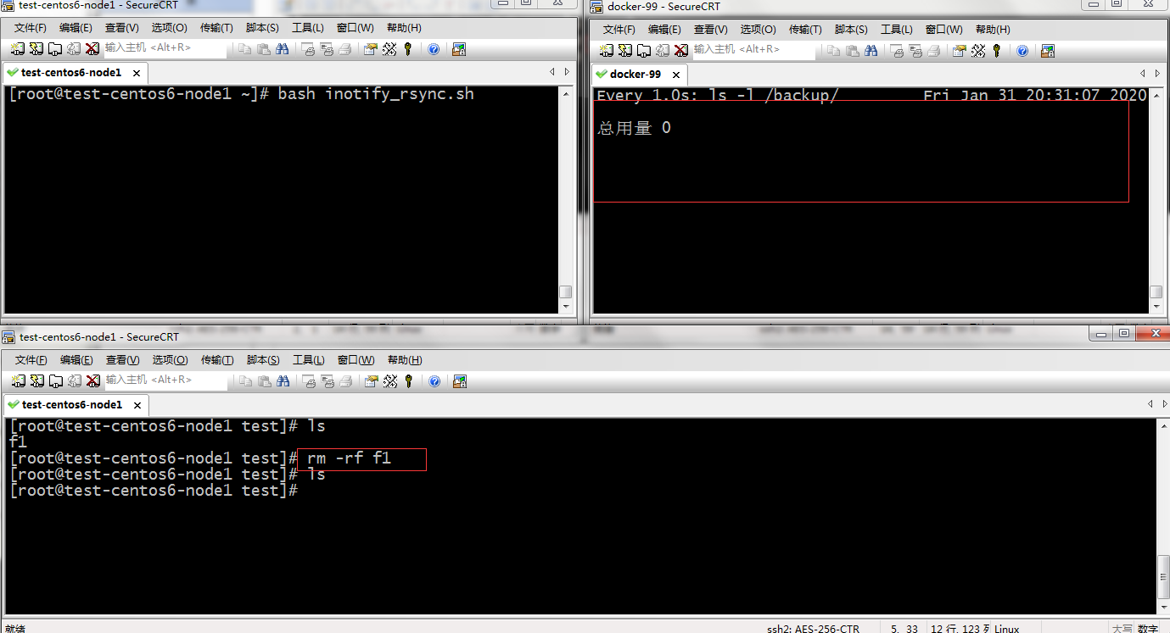This screenshot has height=633, width=1170.
Task: Open the 脚本(S) menu in docker-99 window
Action: pos(851,30)
